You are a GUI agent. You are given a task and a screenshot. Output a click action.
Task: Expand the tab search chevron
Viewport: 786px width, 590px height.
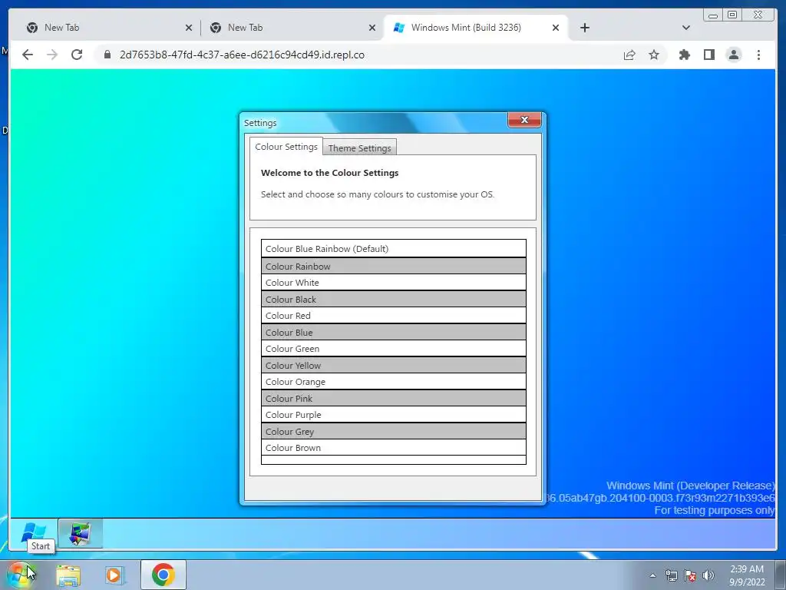686,28
